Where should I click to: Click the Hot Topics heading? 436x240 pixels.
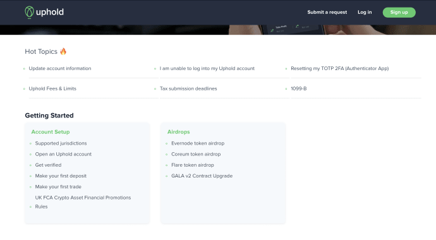tap(45, 51)
